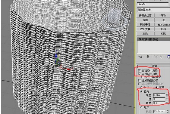Apply the 壳 modifier
Image resolution: width=170 pixels, height=114 pixels.
(162, 20)
